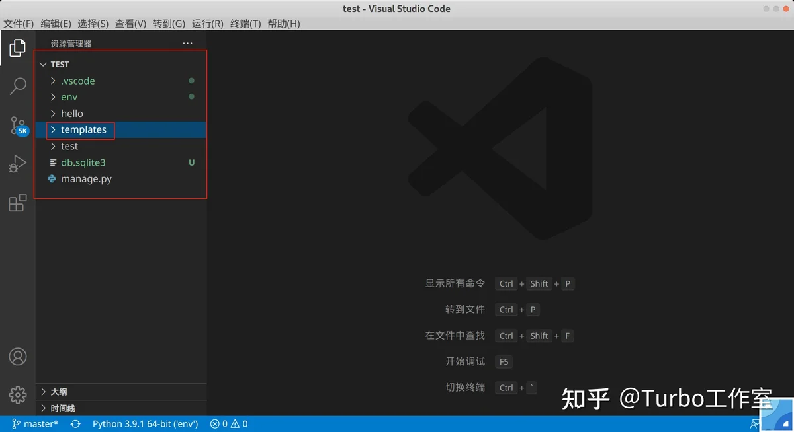Select the env folder name
The width and height of the screenshot is (794, 432).
[69, 97]
